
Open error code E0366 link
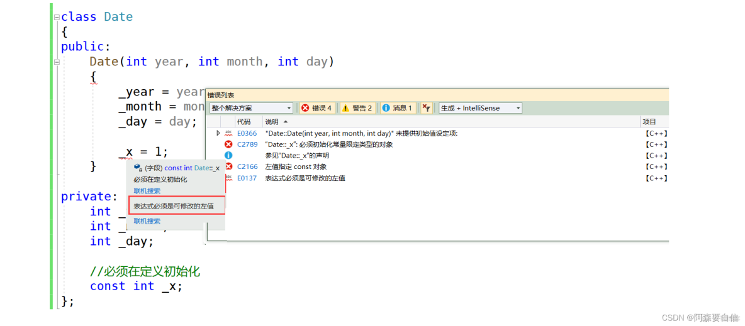point(247,133)
